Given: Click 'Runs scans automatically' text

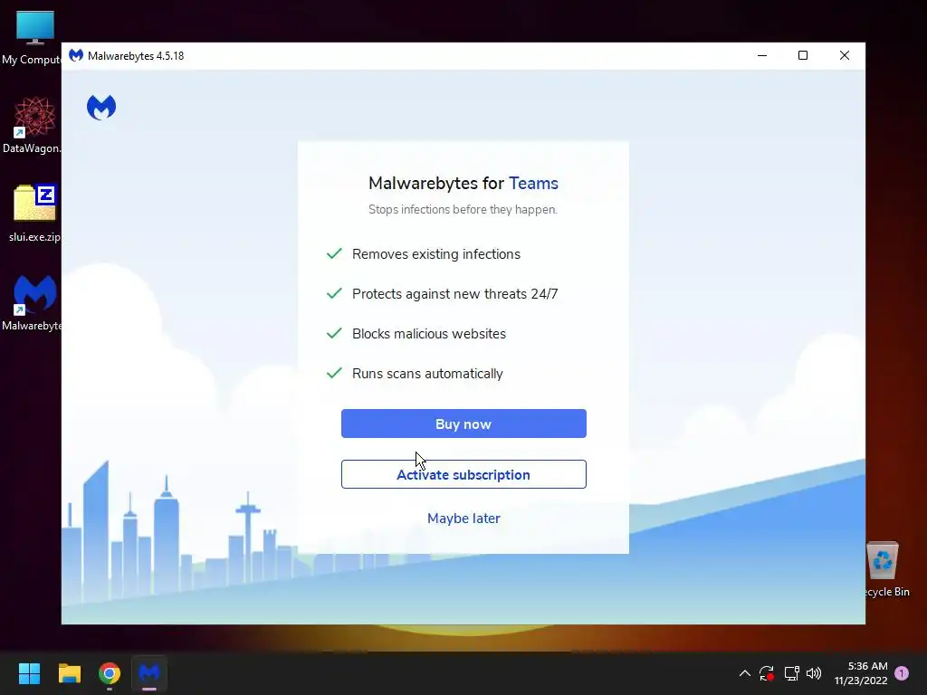Looking at the screenshot, I should (x=427, y=374).
